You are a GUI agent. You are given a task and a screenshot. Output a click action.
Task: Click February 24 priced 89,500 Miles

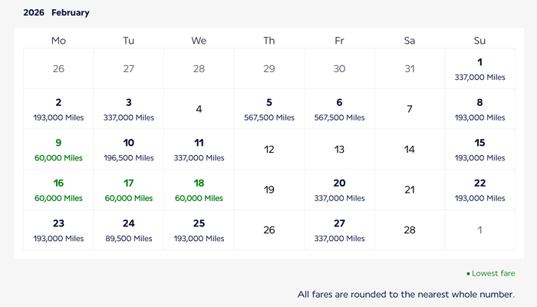coord(128,230)
